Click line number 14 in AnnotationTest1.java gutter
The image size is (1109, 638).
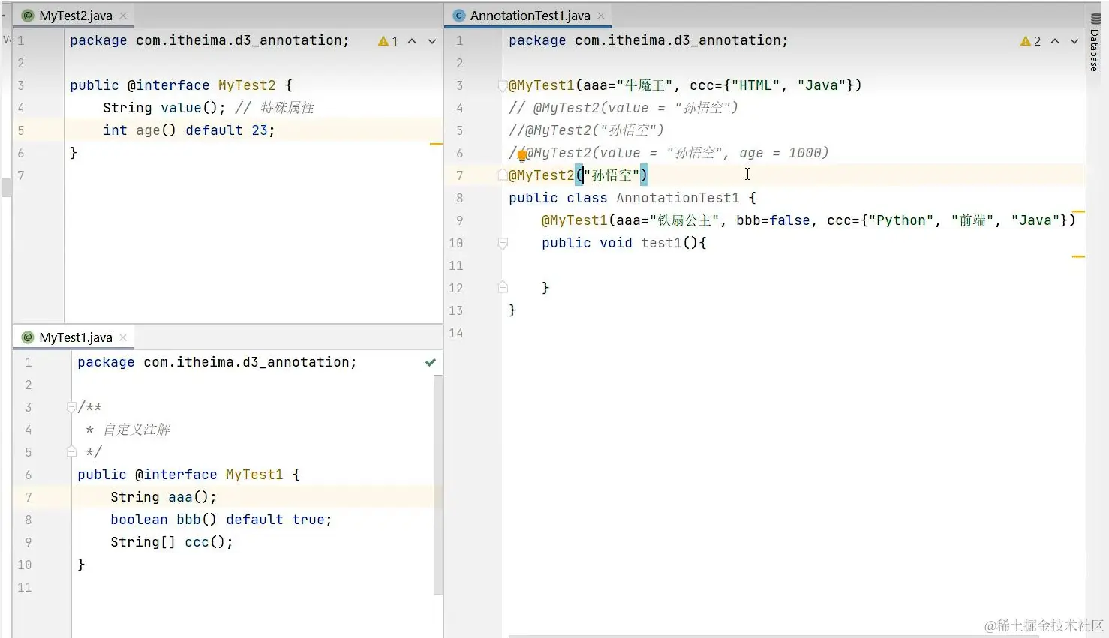point(456,333)
